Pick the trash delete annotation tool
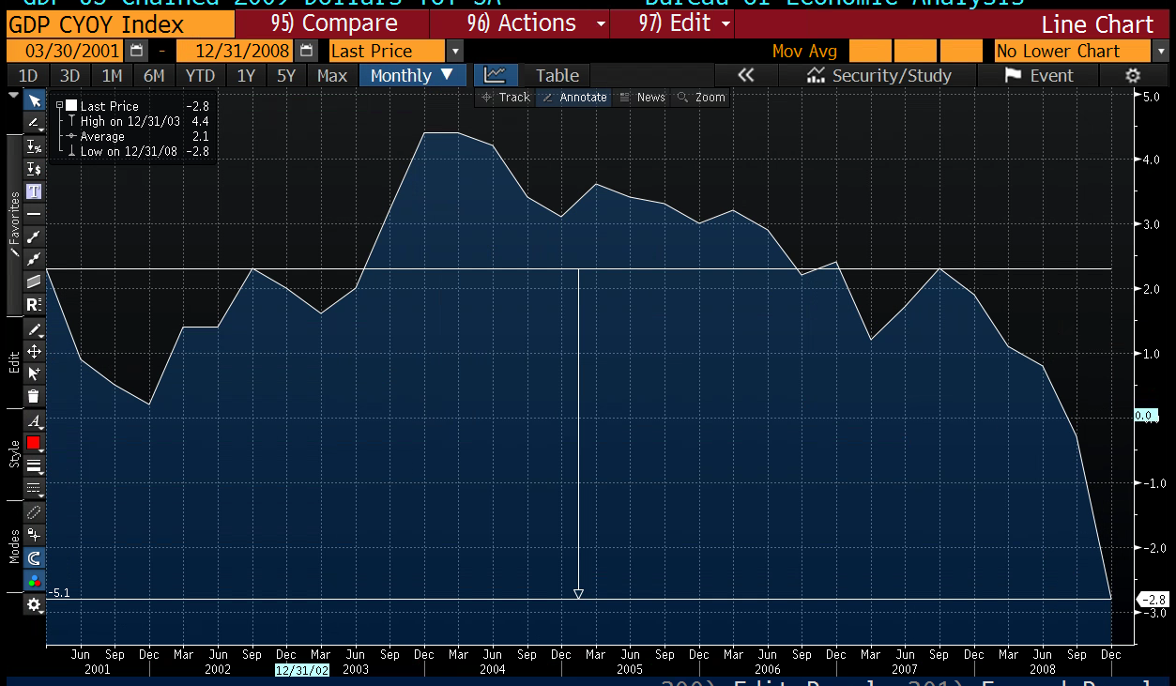This screenshot has width=1176, height=686. point(34,396)
